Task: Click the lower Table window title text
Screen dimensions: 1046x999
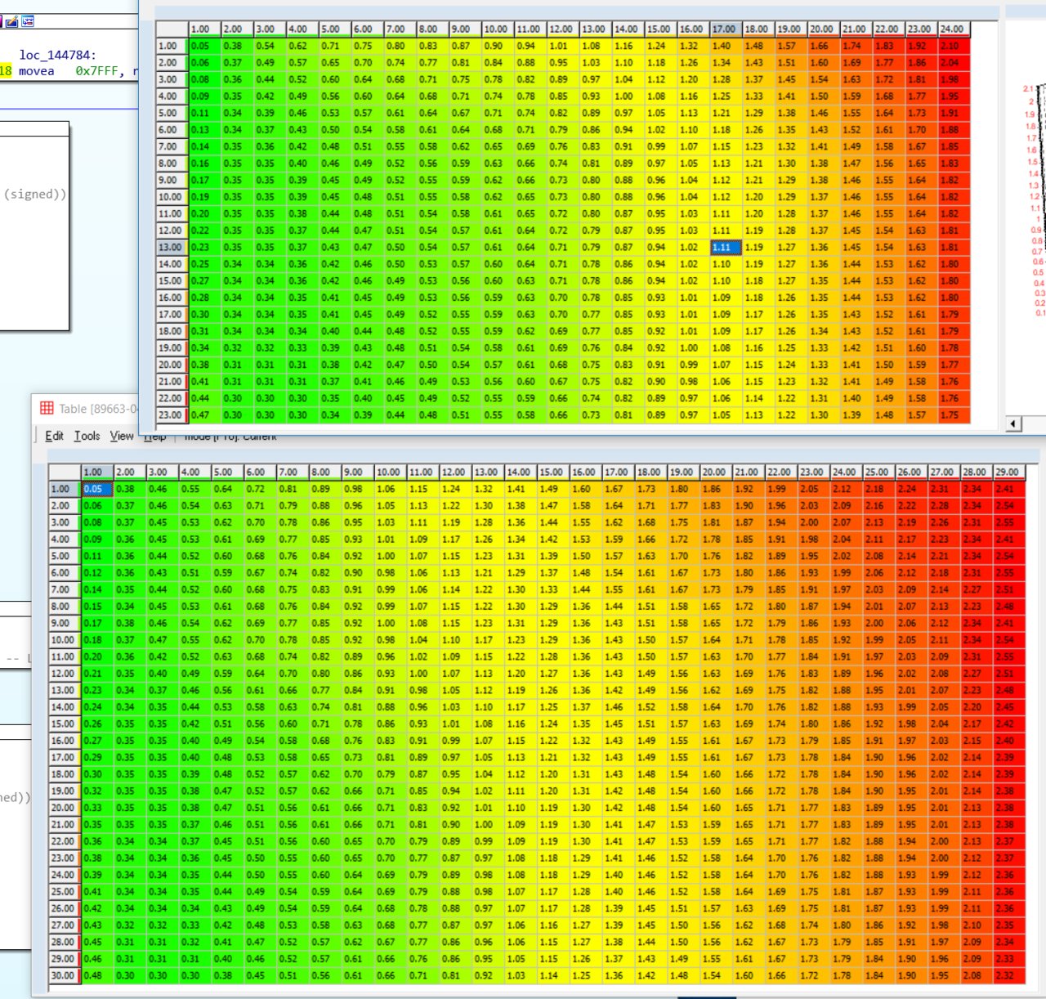Action: coord(98,408)
